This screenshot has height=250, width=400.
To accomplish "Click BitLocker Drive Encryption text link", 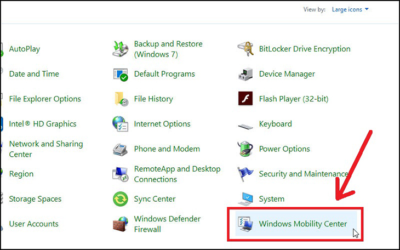I will [305, 49].
